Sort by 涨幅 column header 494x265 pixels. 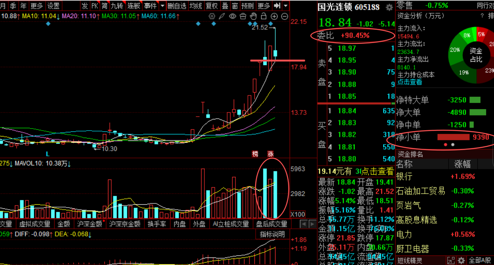tap(463, 164)
